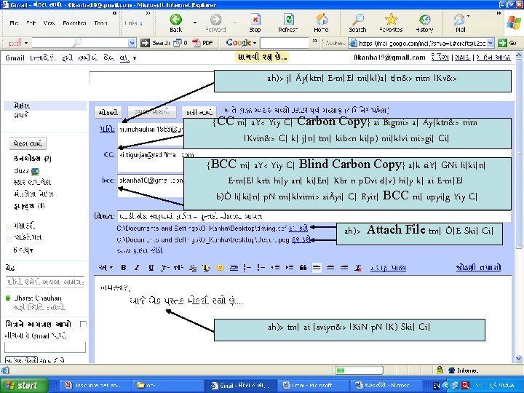Open the Back button history dropdown arrow
Viewport: 524px width, 393px height.
(195, 23)
